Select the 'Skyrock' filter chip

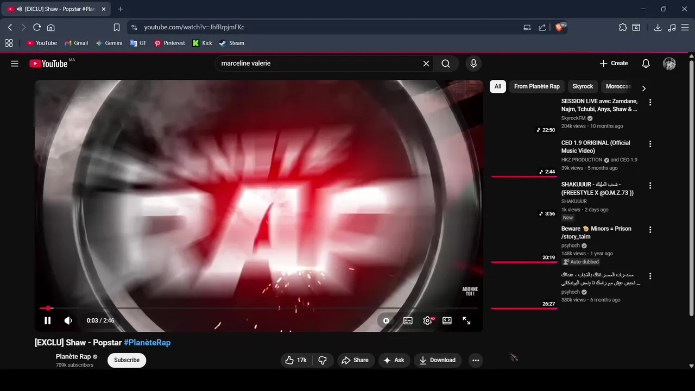click(583, 86)
